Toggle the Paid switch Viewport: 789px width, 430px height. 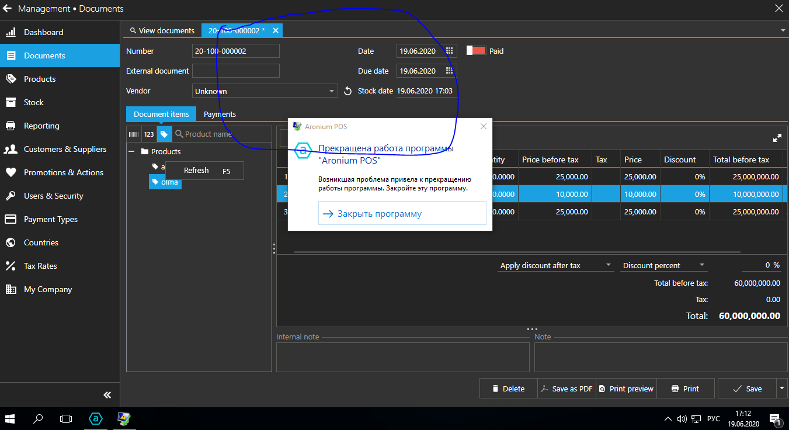click(476, 51)
